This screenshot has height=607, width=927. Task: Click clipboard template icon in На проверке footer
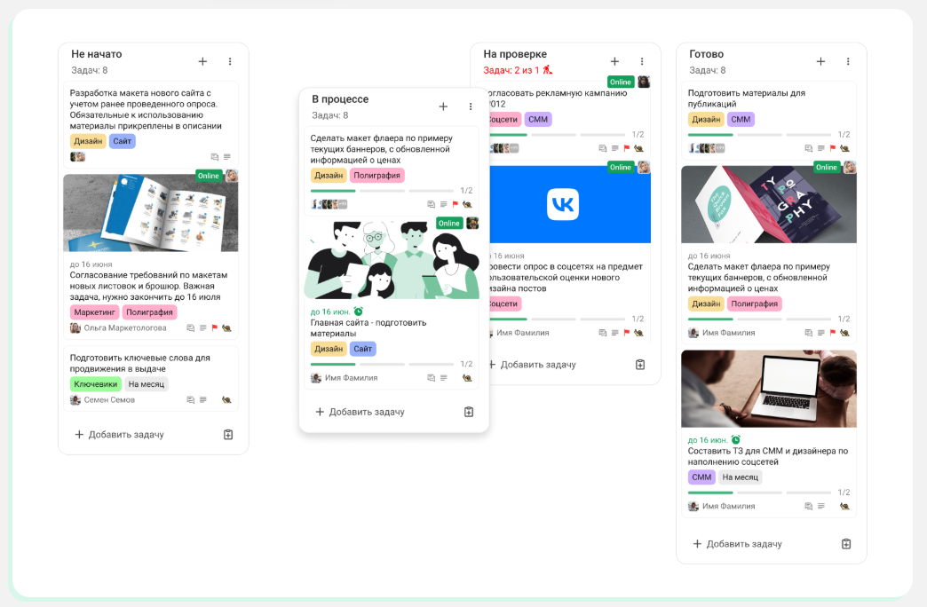pyautogui.click(x=640, y=365)
